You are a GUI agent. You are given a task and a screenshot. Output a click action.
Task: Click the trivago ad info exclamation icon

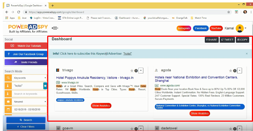point(136,71)
